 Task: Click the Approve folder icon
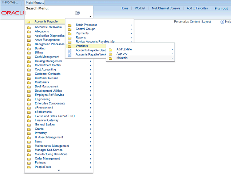point(111,54)
